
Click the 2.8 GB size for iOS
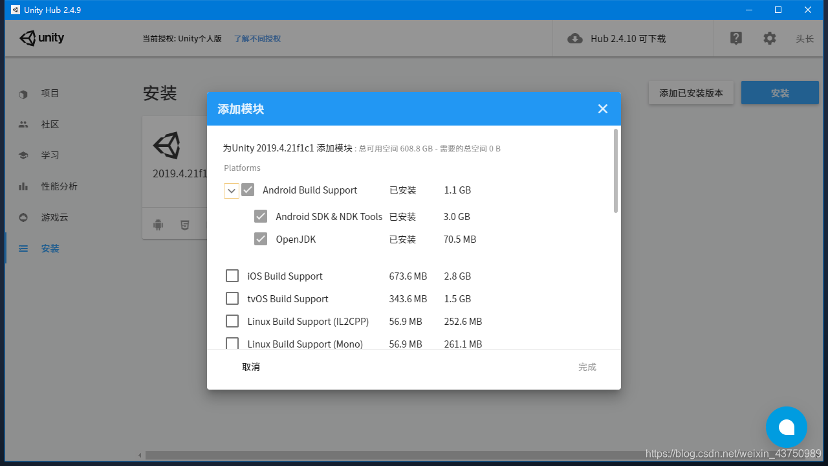pyautogui.click(x=457, y=276)
